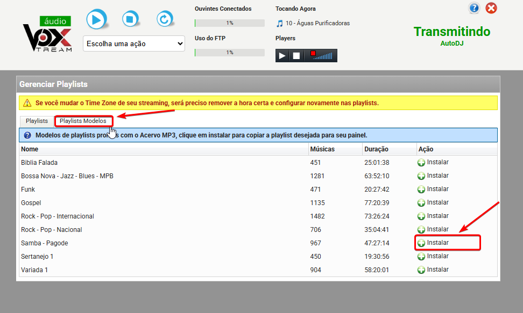Viewport: 523px width, 313px height.
Task: Click the Duração column header
Action: (x=376, y=149)
